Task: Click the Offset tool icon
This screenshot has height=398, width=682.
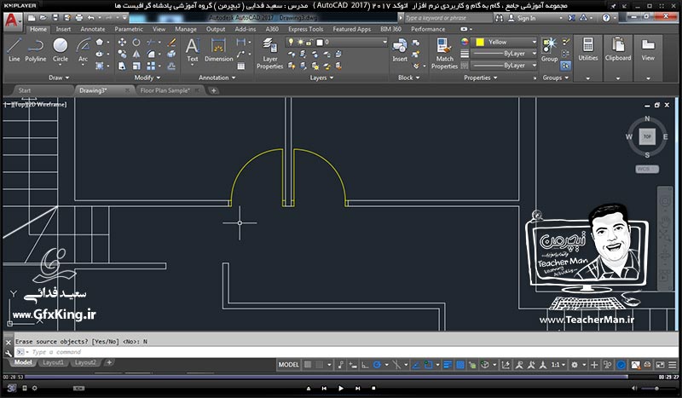Action: [x=172, y=66]
